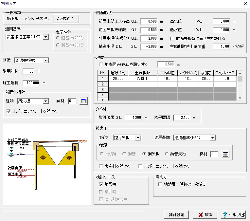Enable 上部工コンクリートを設ける in 控え工
The image size is (250, 221).
pyautogui.click(x=164, y=166)
